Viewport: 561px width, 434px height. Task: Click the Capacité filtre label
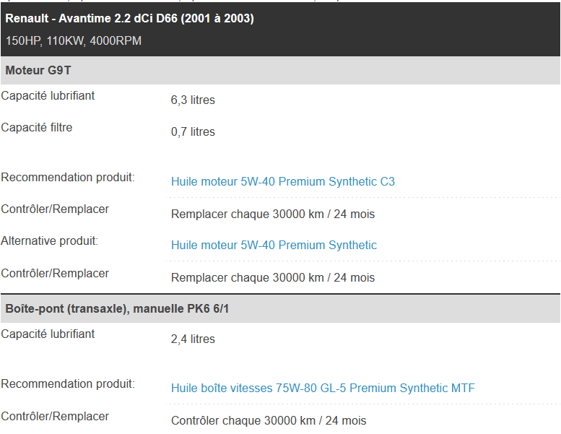click(x=37, y=128)
